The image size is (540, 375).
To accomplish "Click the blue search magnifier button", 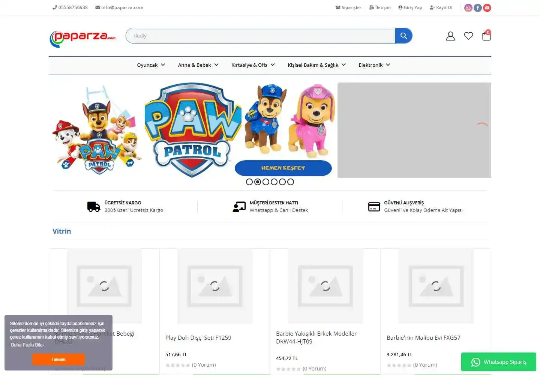I will [404, 36].
